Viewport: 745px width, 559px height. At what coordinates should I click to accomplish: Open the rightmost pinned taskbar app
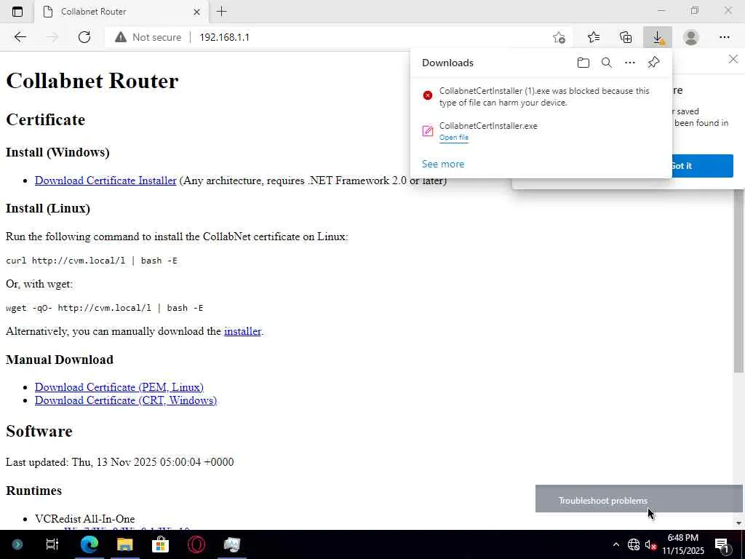point(232,544)
